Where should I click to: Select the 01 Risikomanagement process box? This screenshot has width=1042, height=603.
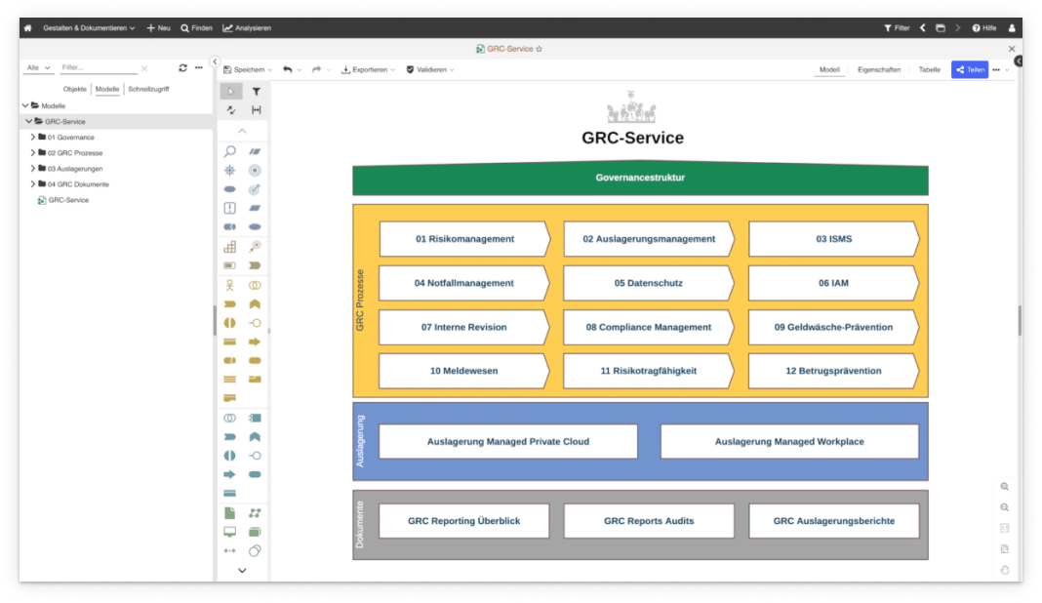click(465, 239)
